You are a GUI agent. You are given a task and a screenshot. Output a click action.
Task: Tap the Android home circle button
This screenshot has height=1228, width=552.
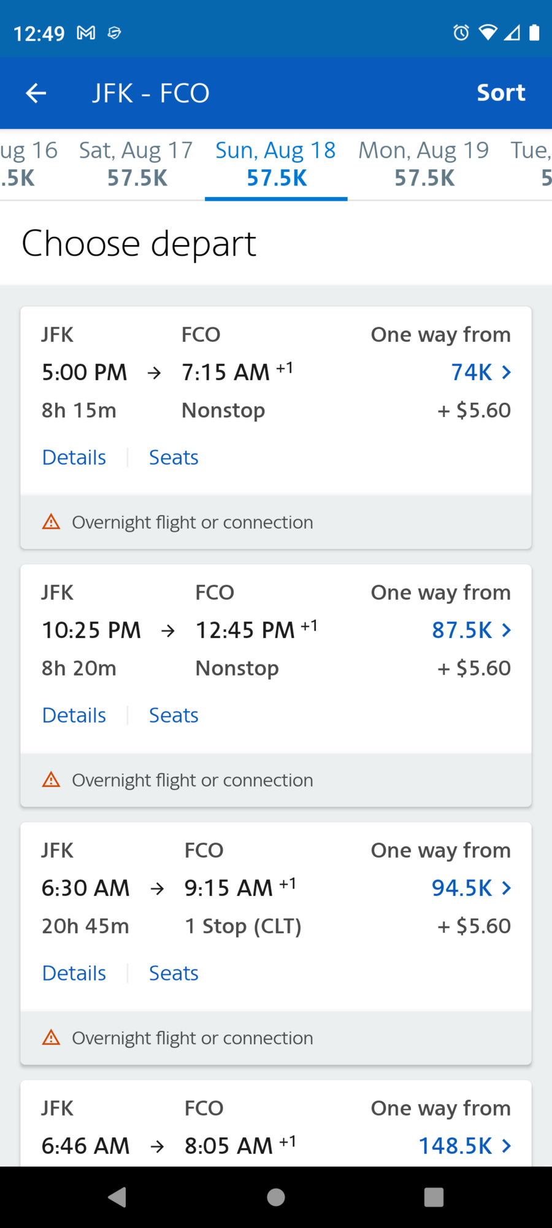coord(276,1197)
